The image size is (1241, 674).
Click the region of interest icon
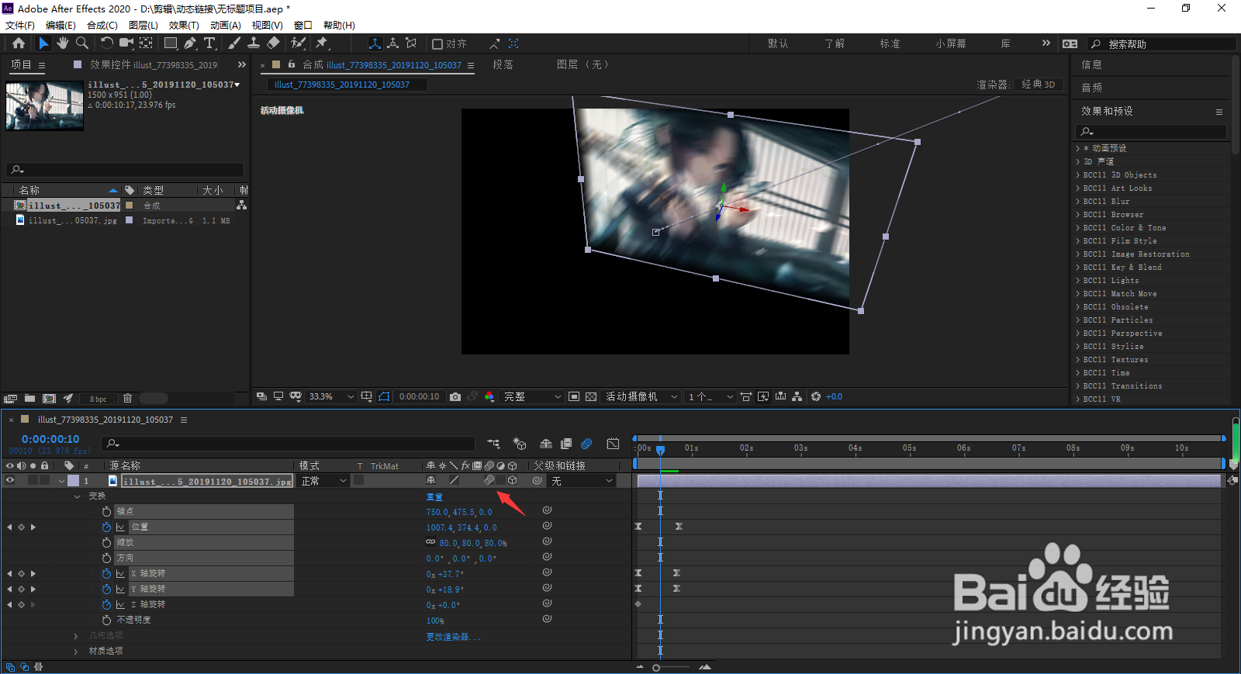(x=574, y=396)
